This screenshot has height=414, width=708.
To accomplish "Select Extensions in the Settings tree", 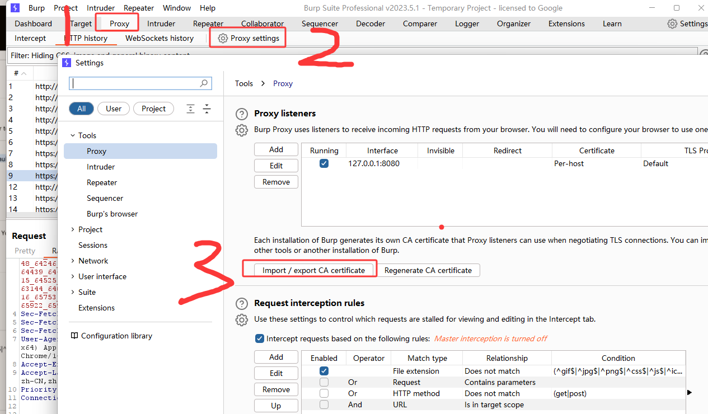I will (96, 308).
